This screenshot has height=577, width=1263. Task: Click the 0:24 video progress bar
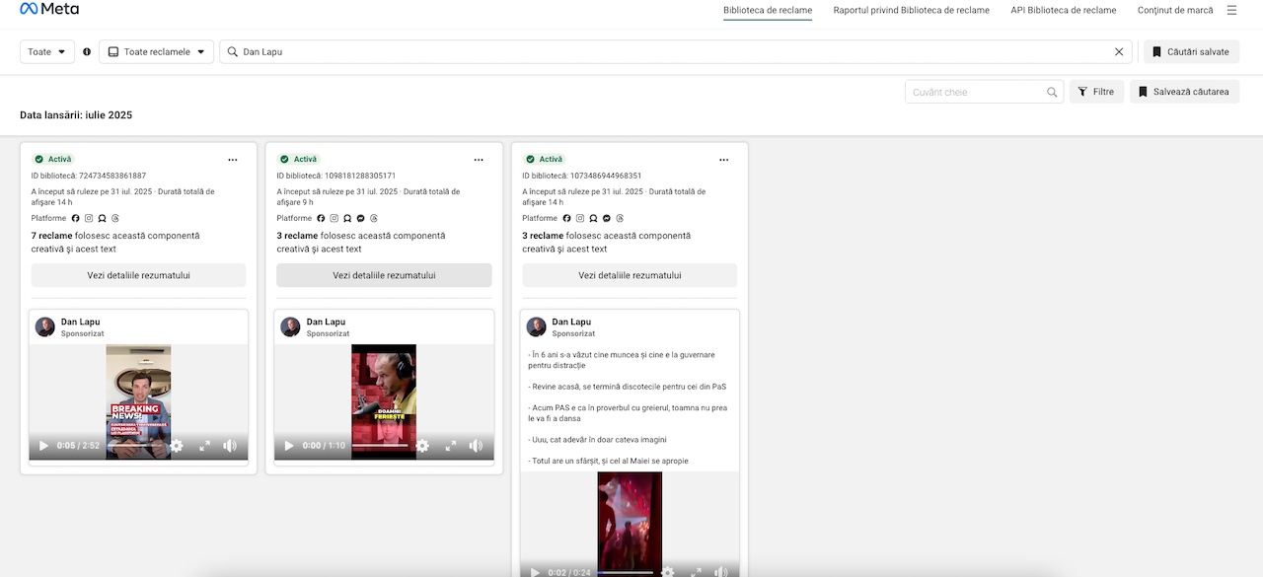pyautogui.click(x=627, y=572)
